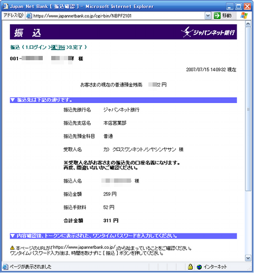Click the total amount 311 円
The height and width of the screenshot is (273, 254).
click(111, 220)
